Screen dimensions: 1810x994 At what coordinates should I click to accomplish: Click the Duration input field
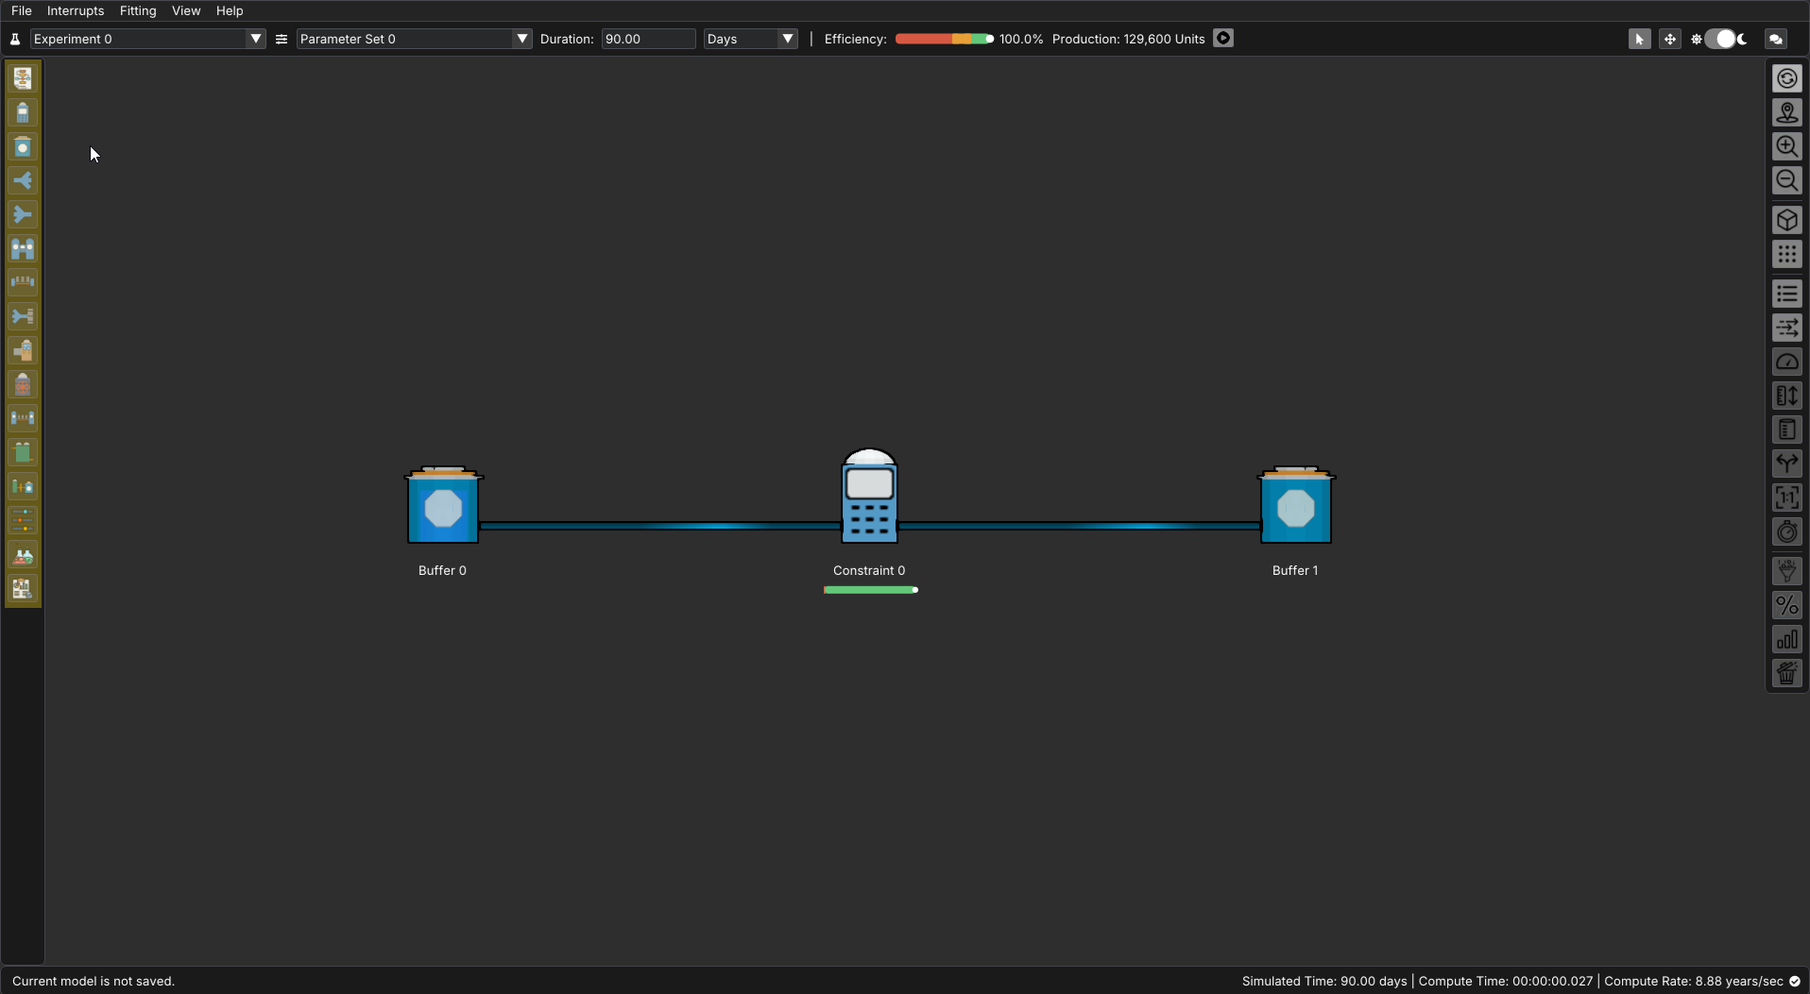click(648, 39)
